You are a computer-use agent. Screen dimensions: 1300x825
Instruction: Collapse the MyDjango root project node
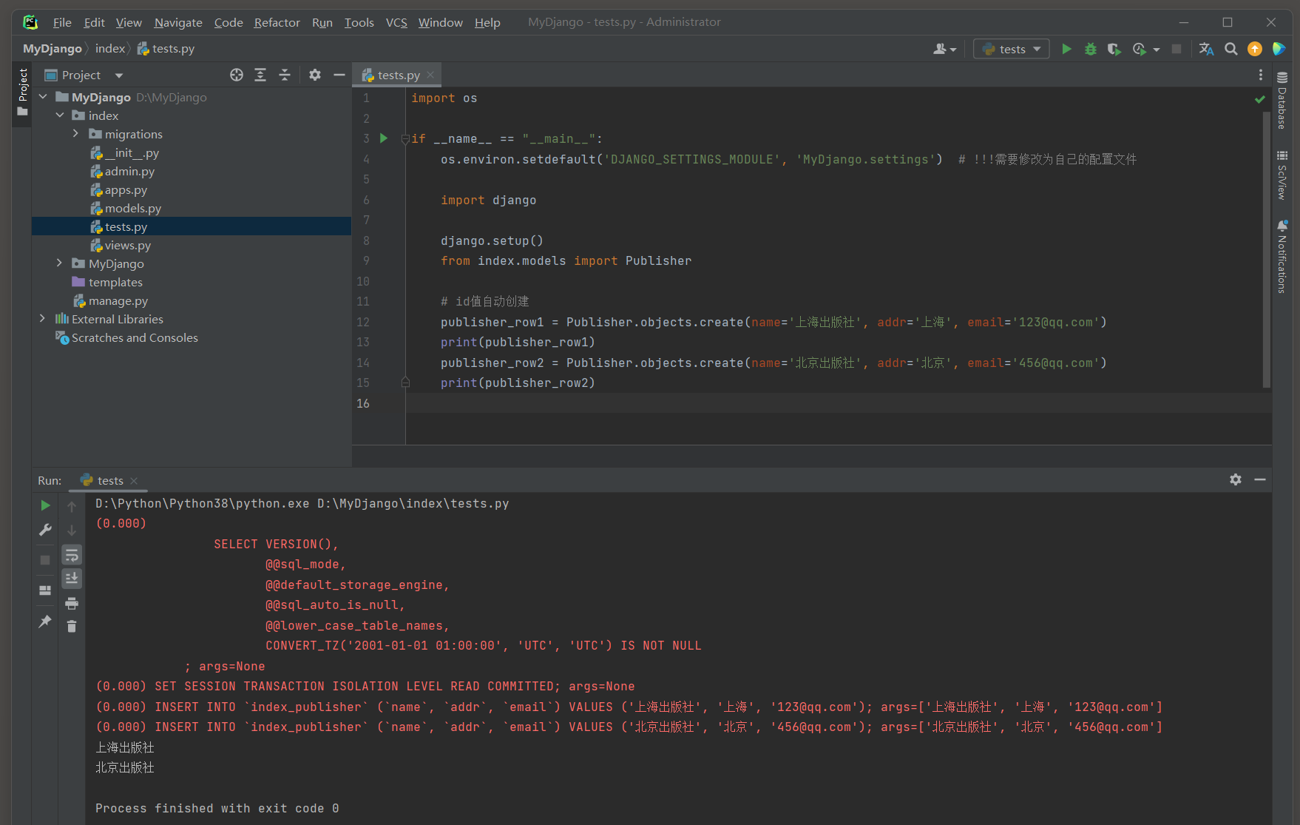pos(43,97)
